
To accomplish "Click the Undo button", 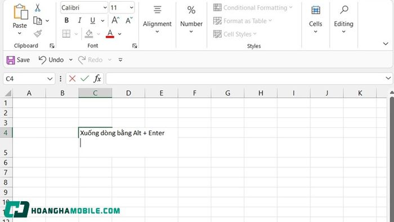I will 51,60.
